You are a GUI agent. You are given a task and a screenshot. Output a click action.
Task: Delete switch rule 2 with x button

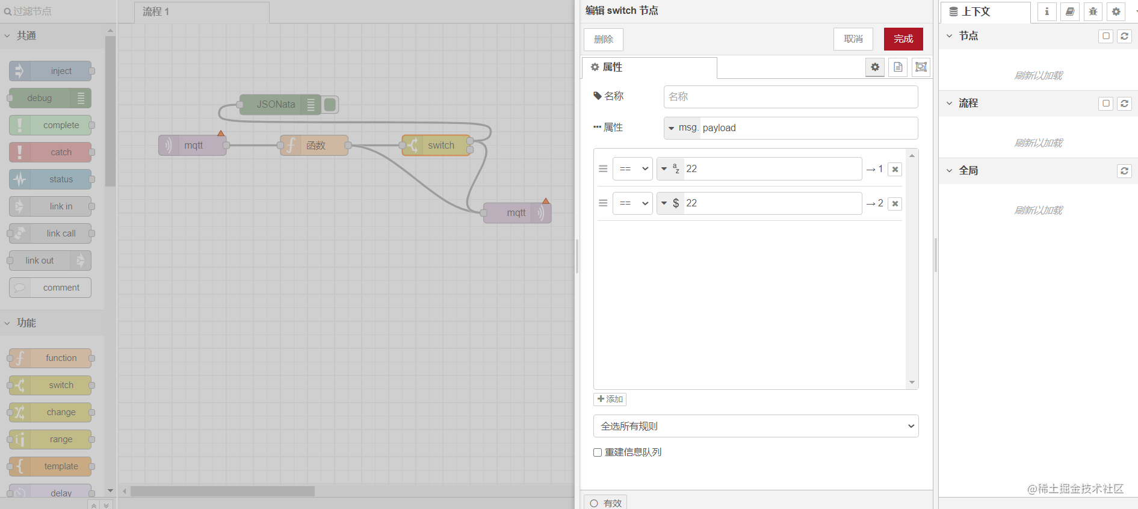coord(895,203)
